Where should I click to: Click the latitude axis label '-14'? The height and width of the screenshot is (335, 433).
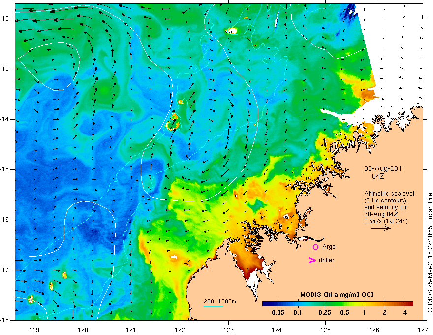(x=5, y=119)
